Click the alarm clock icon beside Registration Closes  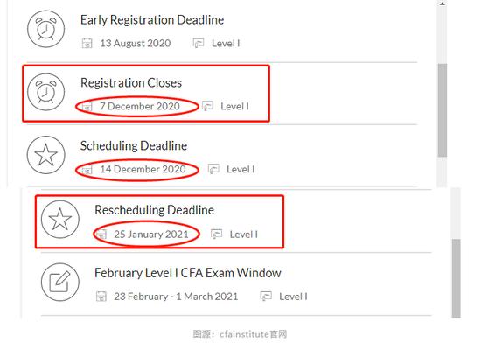[x=46, y=92]
